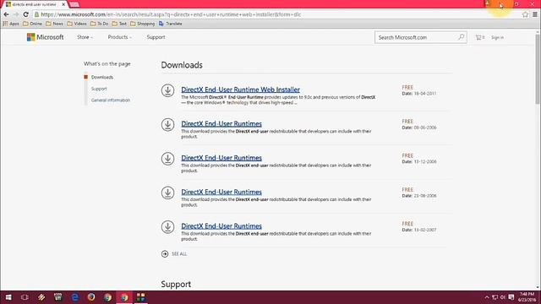Jump to Downloads section in page sidebar
The image size is (541, 304).
point(102,77)
